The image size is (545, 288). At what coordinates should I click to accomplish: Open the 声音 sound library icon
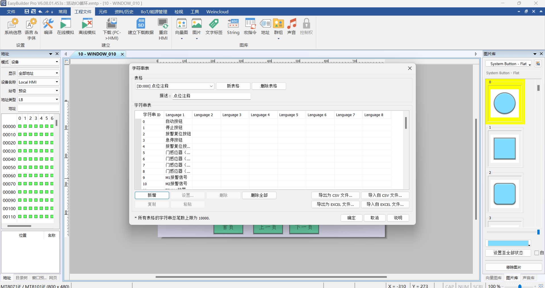292,27
